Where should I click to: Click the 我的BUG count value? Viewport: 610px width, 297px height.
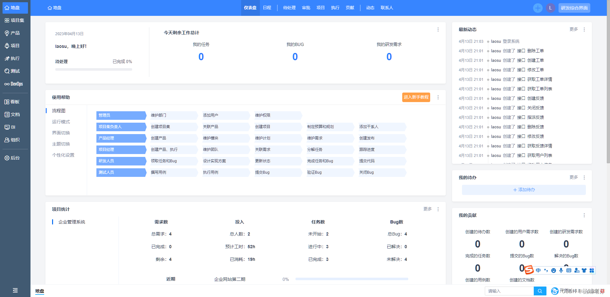[295, 57]
